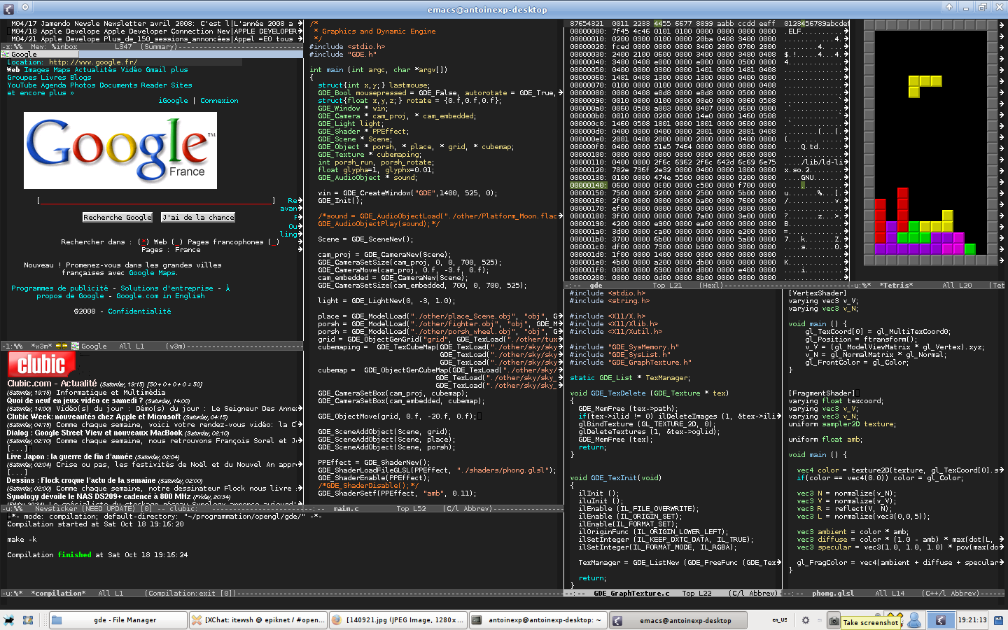Open the Confidentialité link
Viewport: 1008px width, 630px height.
pyautogui.click(x=139, y=311)
